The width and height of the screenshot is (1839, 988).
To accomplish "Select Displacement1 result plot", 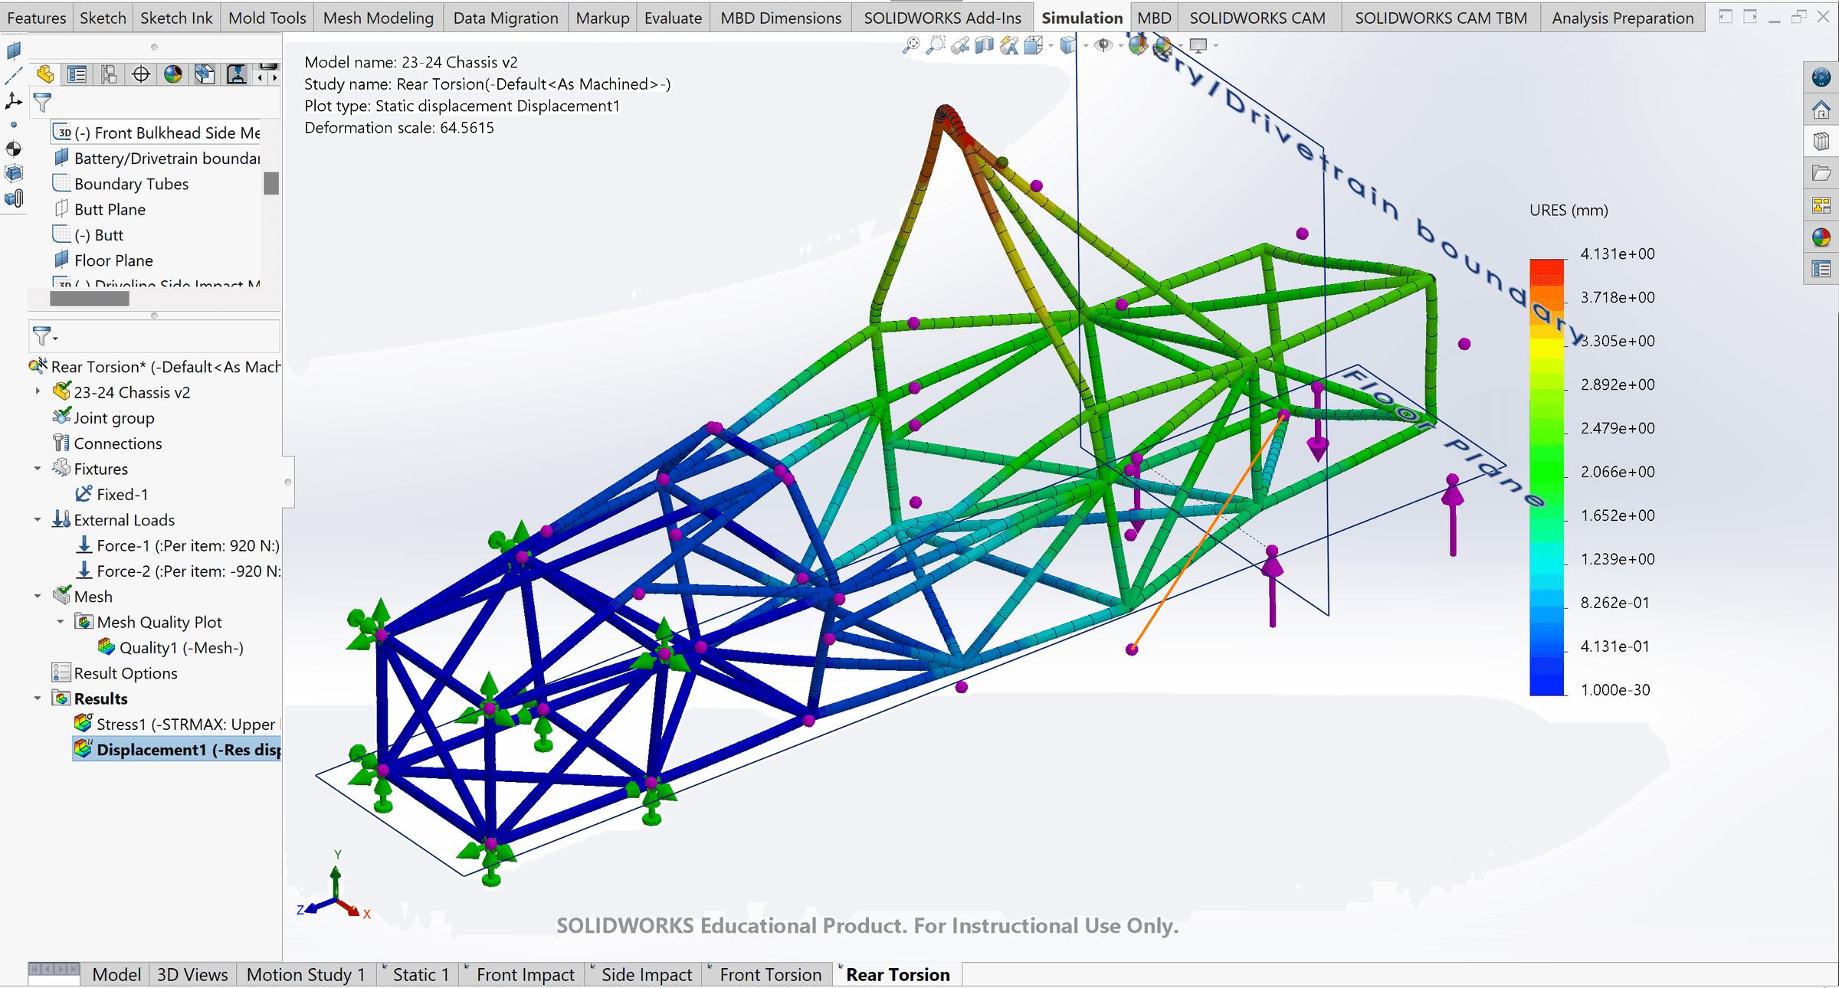I will [177, 750].
